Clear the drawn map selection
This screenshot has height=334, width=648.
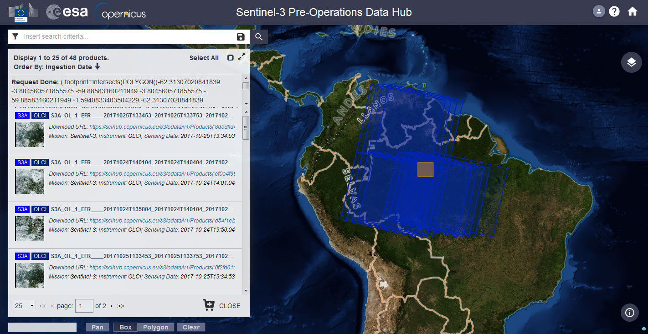(191, 327)
